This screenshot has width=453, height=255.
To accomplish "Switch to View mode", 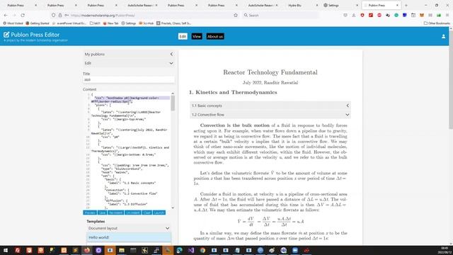I will point(197,36).
